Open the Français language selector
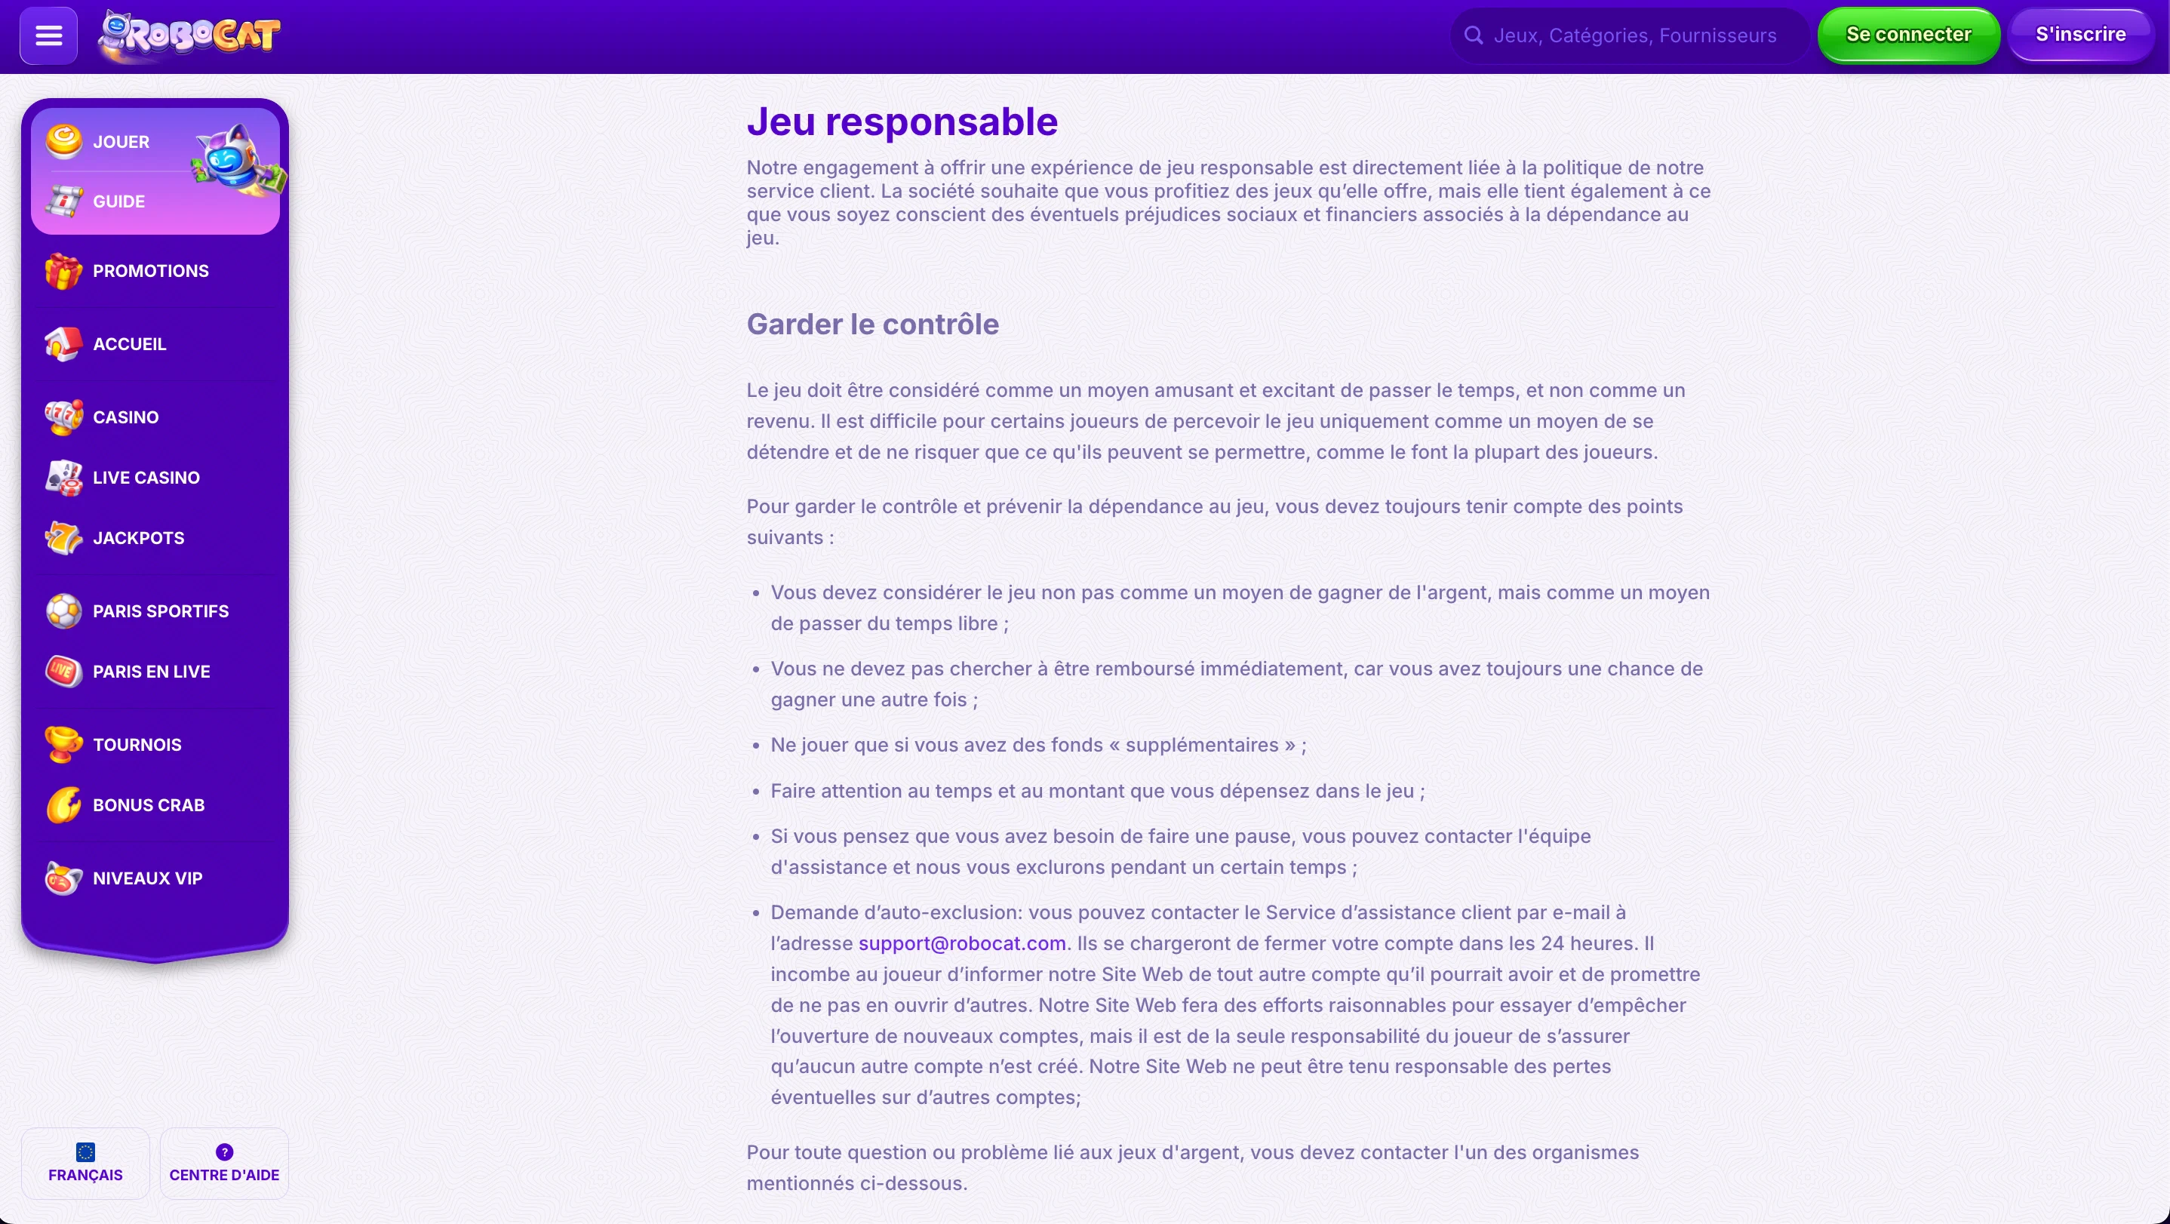This screenshot has height=1224, width=2170. (85, 1164)
